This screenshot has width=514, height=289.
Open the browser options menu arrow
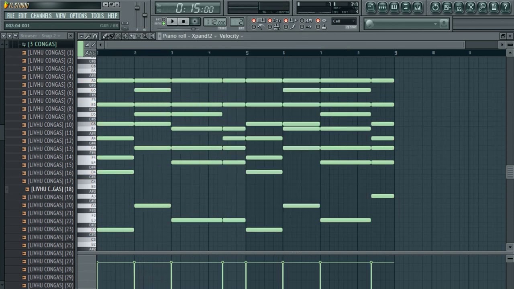pyautogui.click(x=4, y=36)
